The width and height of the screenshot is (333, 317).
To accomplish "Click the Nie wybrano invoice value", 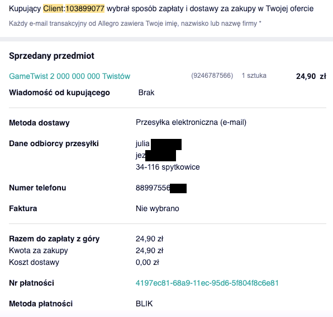I will pyautogui.click(x=158, y=208).
